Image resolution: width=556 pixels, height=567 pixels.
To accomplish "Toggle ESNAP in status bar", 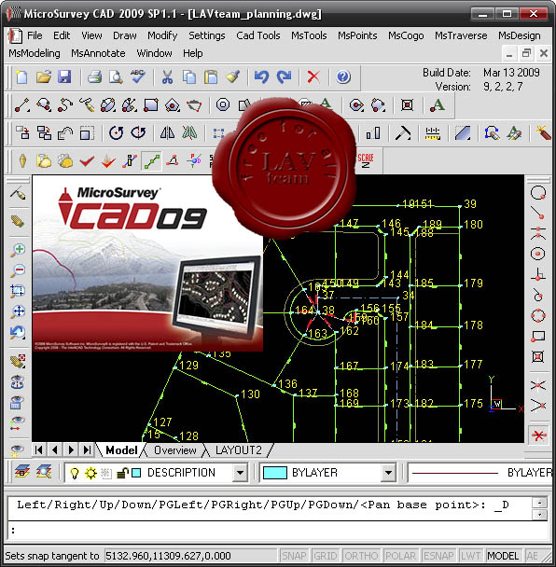I will tap(438, 556).
